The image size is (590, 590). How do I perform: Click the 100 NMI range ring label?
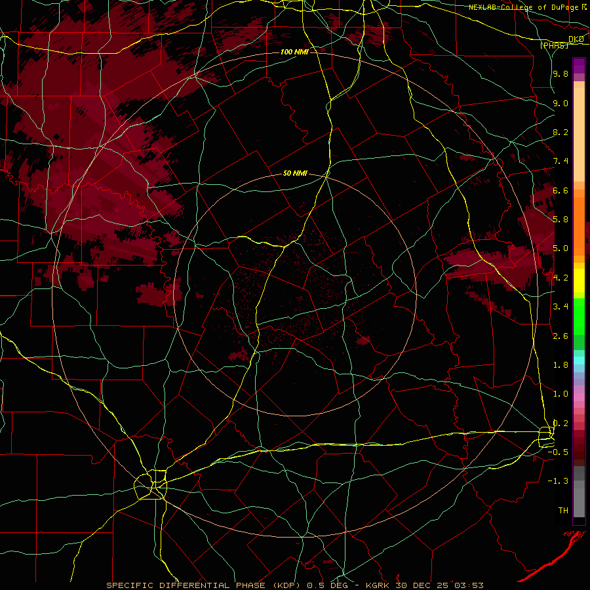click(294, 52)
